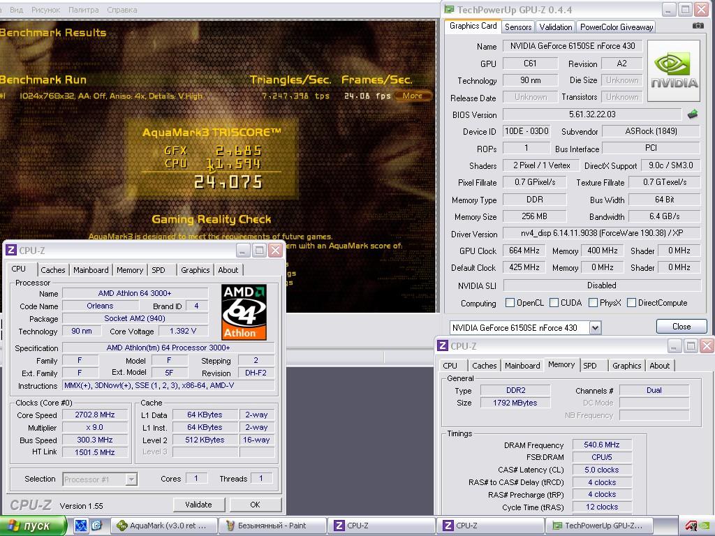Click the CAS# Latency 5.0 clocks value
The width and height of the screenshot is (715, 536).
click(601, 470)
